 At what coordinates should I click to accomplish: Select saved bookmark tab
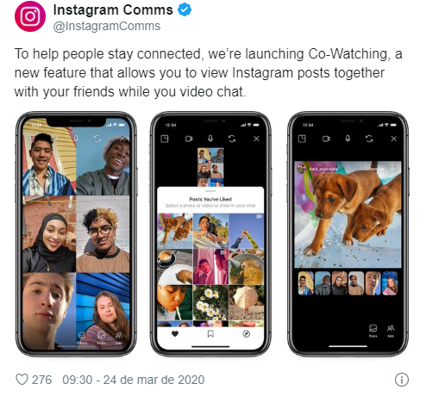pos(210,334)
